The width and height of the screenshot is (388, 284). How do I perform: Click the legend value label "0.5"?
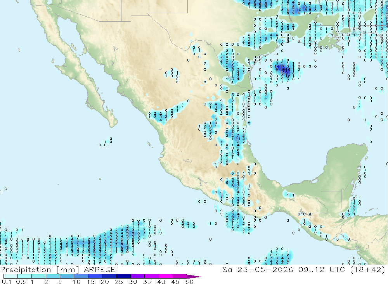[21, 282]
